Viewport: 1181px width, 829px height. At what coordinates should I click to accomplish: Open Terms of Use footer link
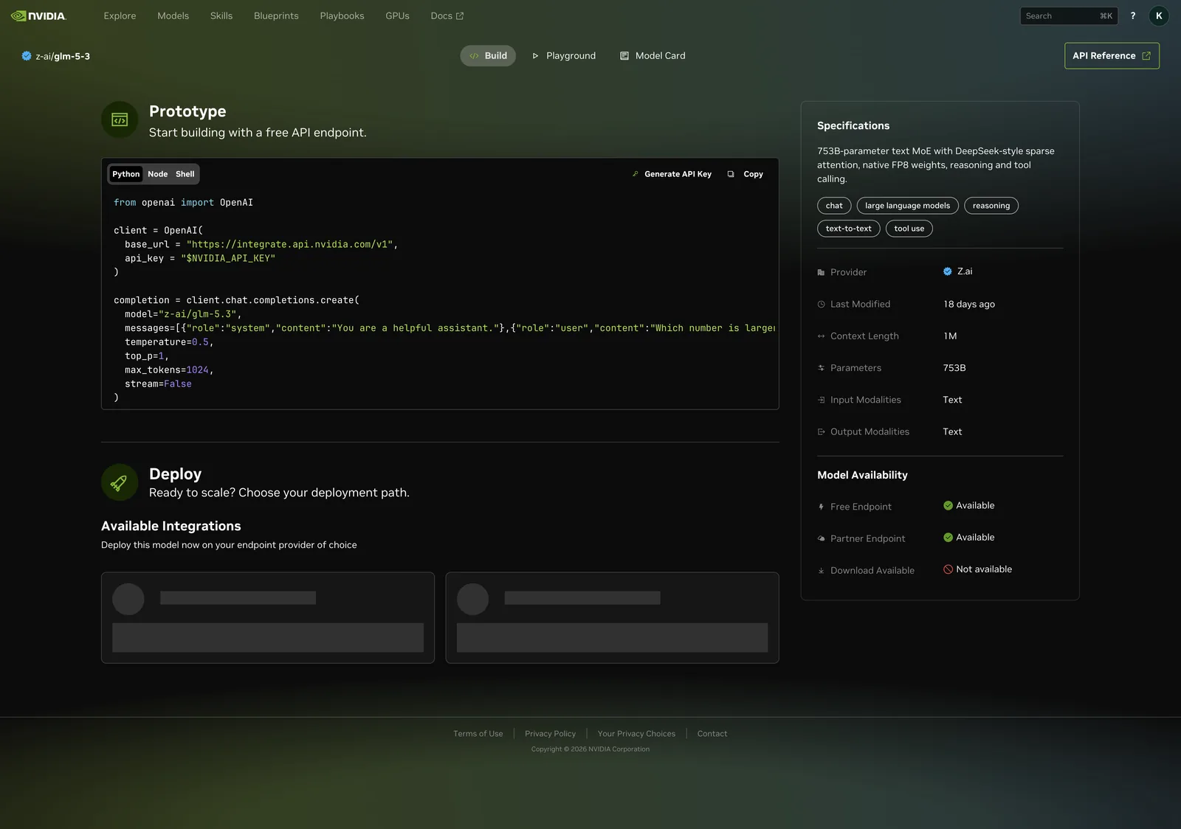478,734
